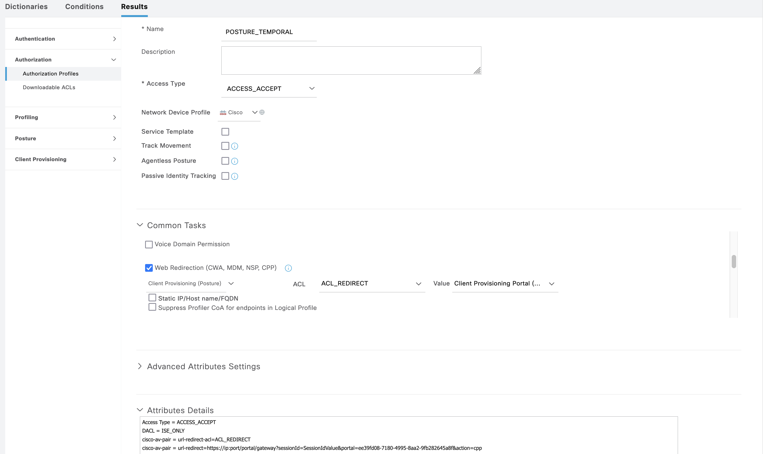Expand the Authentication menu arrow
The height and width of the screenshot is (454, 763).
click(114, 39)
